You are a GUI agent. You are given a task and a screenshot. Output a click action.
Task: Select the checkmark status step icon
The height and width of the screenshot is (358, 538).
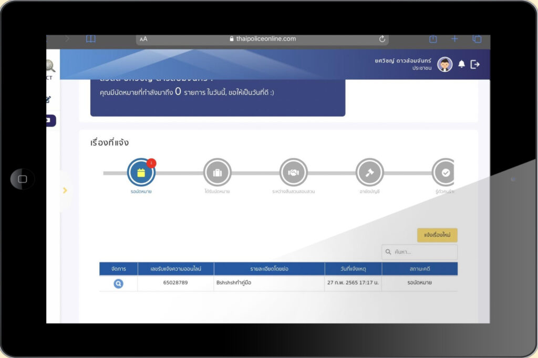pos(444,172)
